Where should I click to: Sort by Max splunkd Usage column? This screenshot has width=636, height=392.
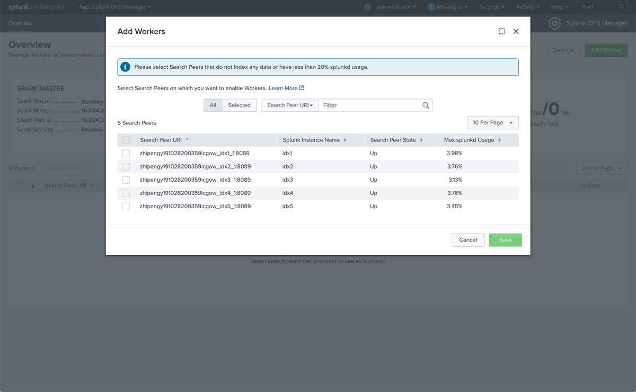[472, 140]
